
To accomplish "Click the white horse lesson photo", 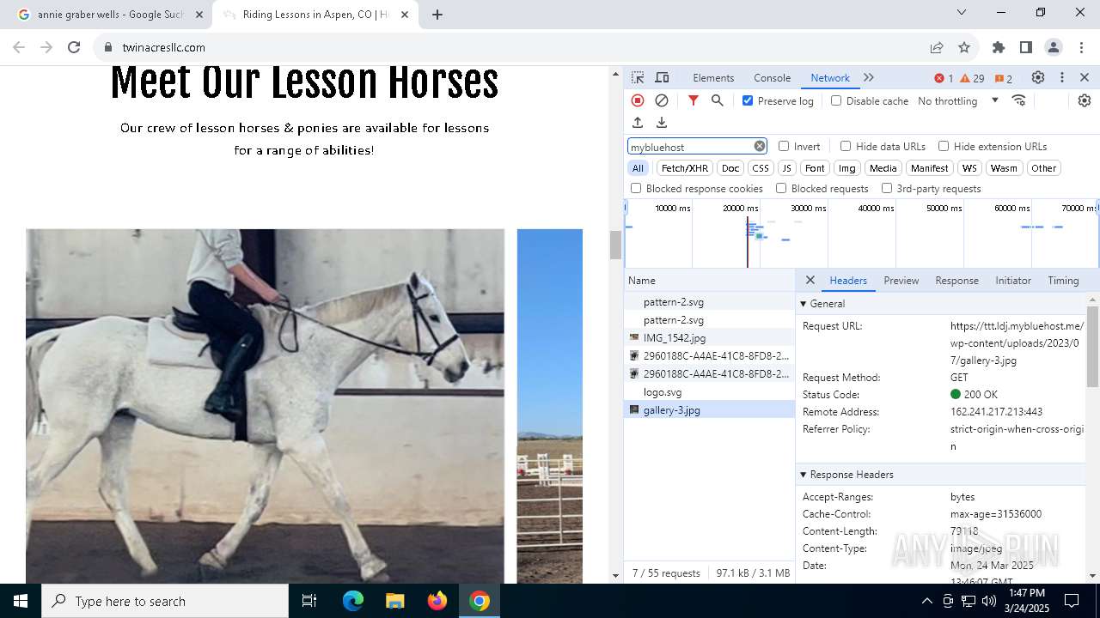I will coord(265,406).
